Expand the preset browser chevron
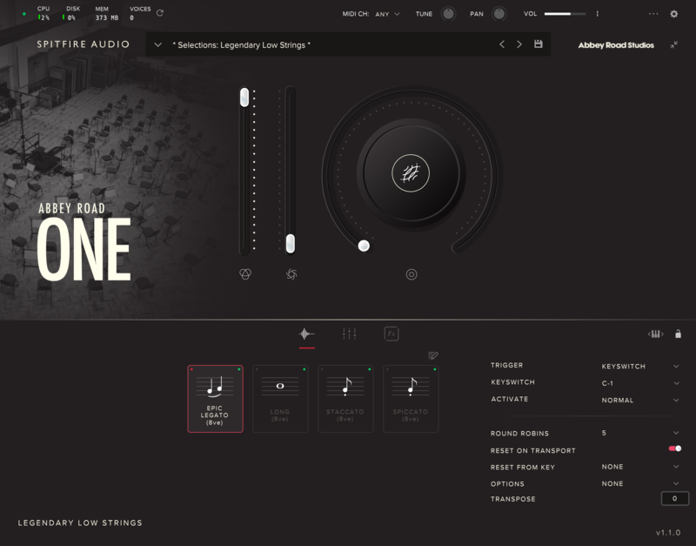The image size is (696, 546). [x=157, y=44]
